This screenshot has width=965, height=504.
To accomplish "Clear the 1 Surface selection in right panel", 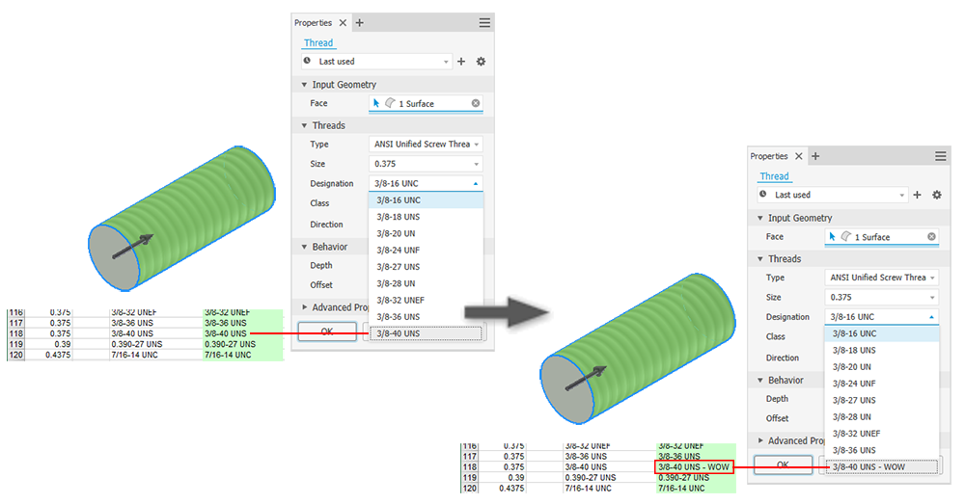I will pyautogui.click(x=932, y=237).
